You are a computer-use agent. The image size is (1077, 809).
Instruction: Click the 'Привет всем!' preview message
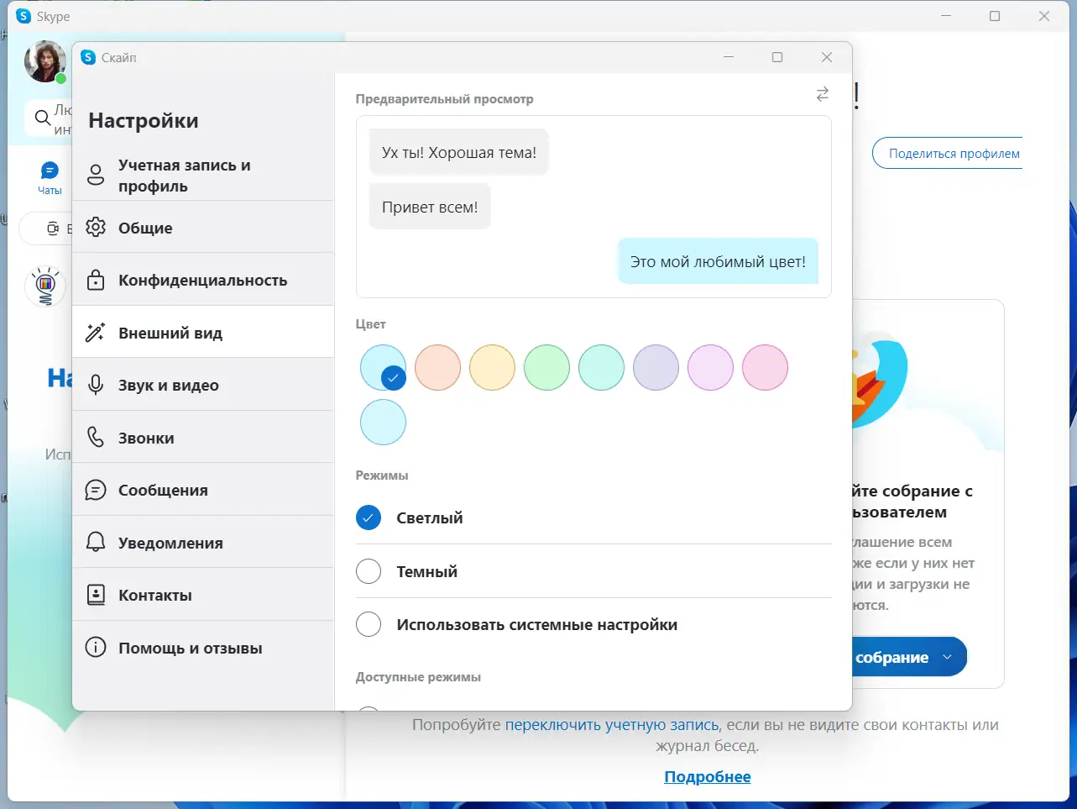430,207
